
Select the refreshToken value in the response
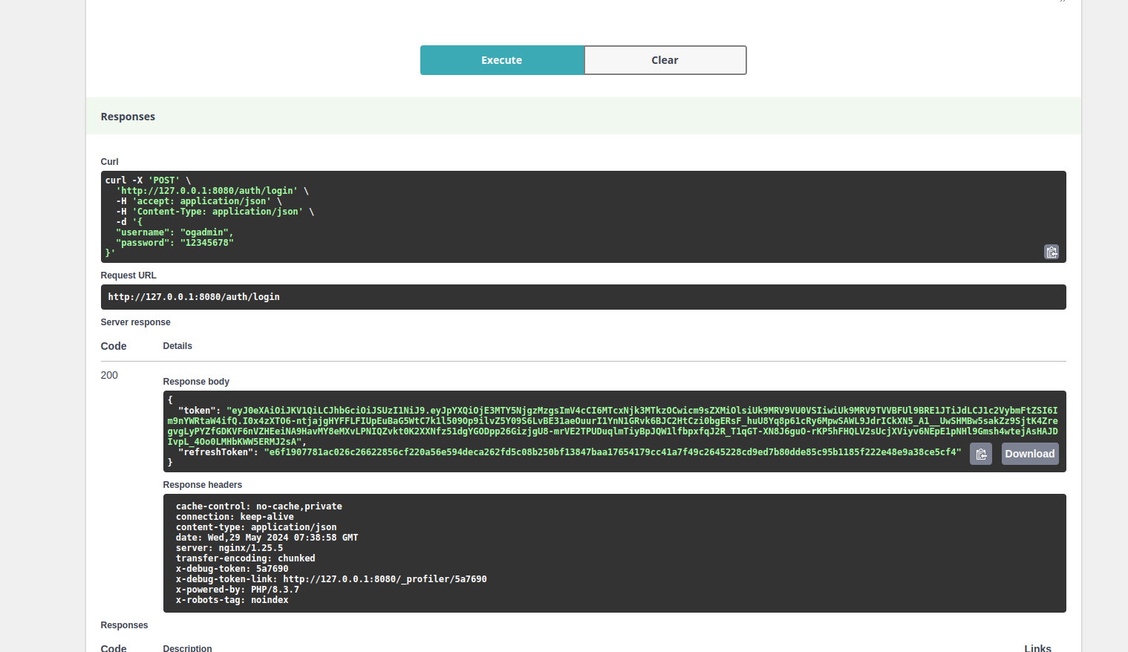pos(612,452)
